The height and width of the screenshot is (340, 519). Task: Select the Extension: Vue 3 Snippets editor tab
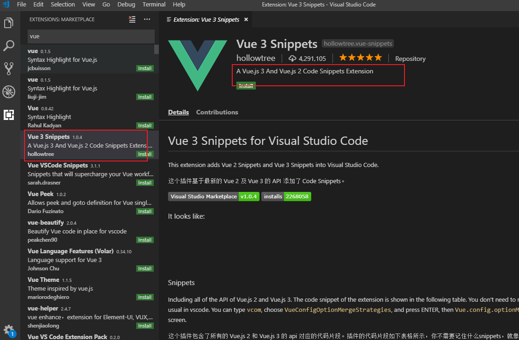(x=206, y=19)
